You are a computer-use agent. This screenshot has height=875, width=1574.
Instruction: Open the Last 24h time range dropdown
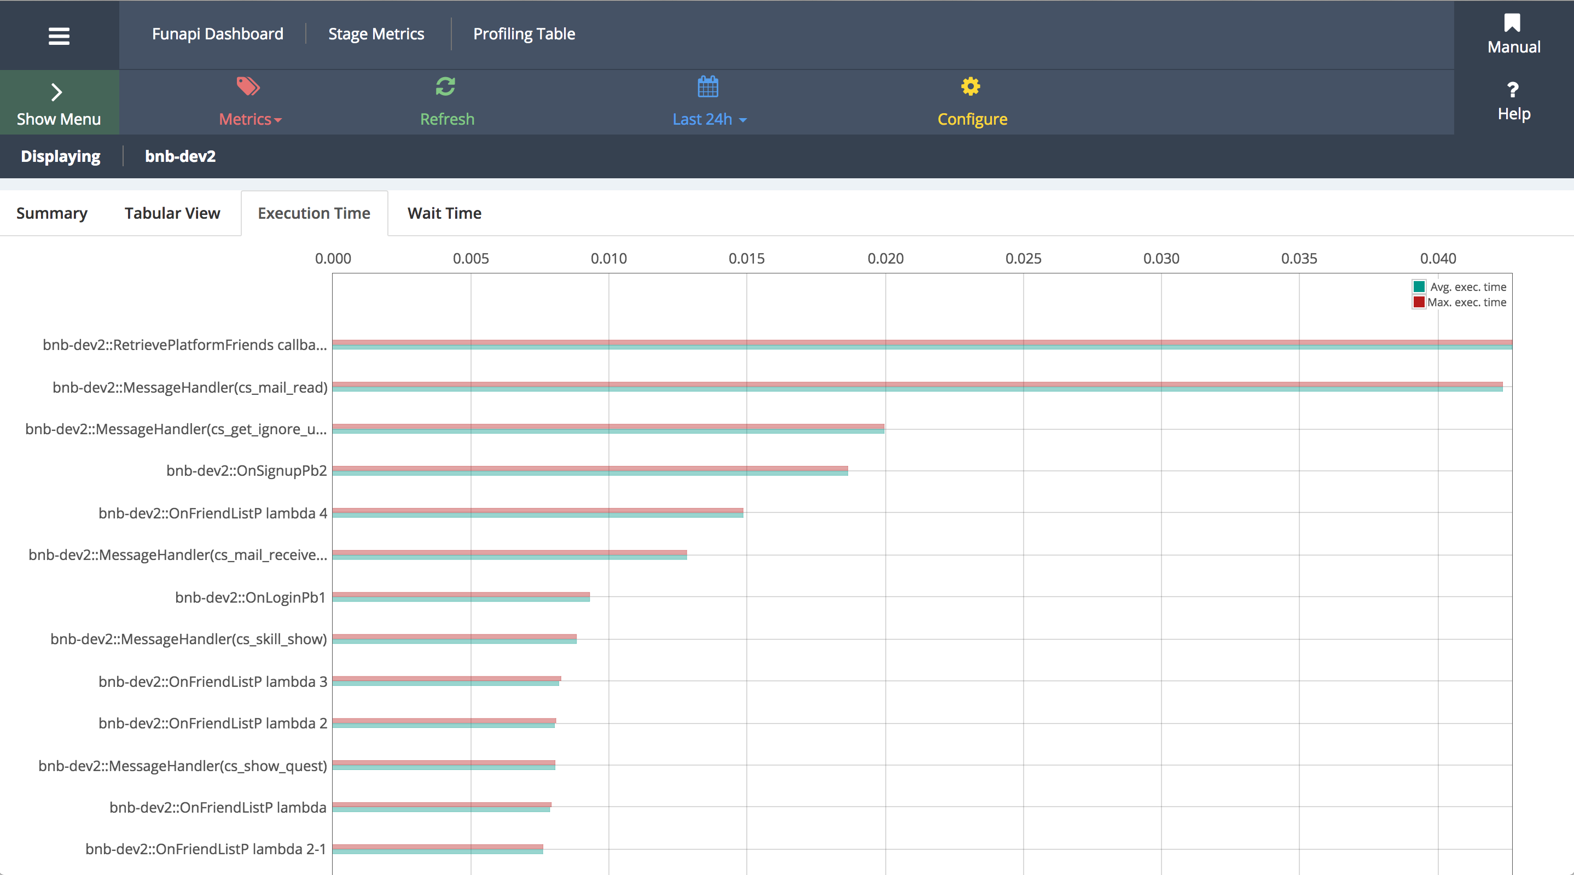710,119
